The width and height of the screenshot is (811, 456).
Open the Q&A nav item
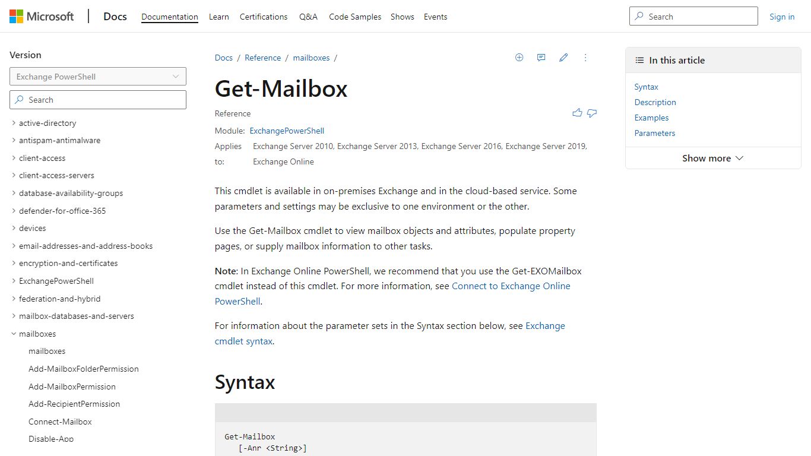click(x=308, y=17)
